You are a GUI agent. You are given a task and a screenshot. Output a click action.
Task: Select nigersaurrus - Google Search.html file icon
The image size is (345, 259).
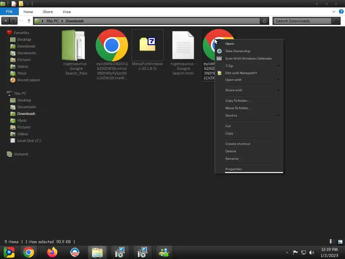[183, 45]
